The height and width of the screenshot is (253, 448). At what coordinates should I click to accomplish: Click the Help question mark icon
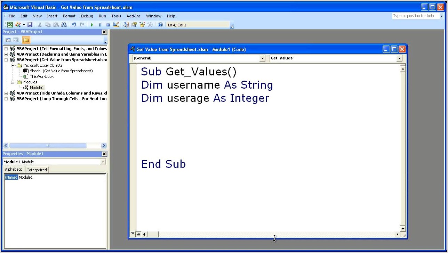click(160, 25)
